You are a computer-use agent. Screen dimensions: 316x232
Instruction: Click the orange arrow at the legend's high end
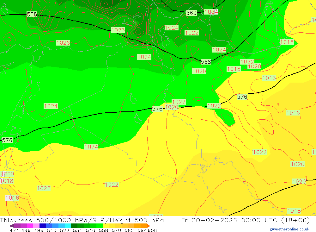click(x=149, y=226)
